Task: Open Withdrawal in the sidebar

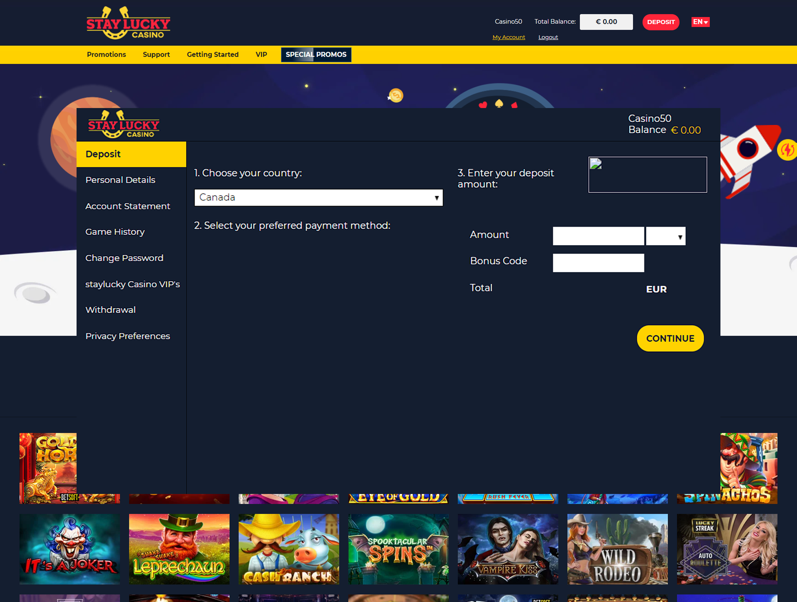Action: pyautogui.click(x=110, y=310)
